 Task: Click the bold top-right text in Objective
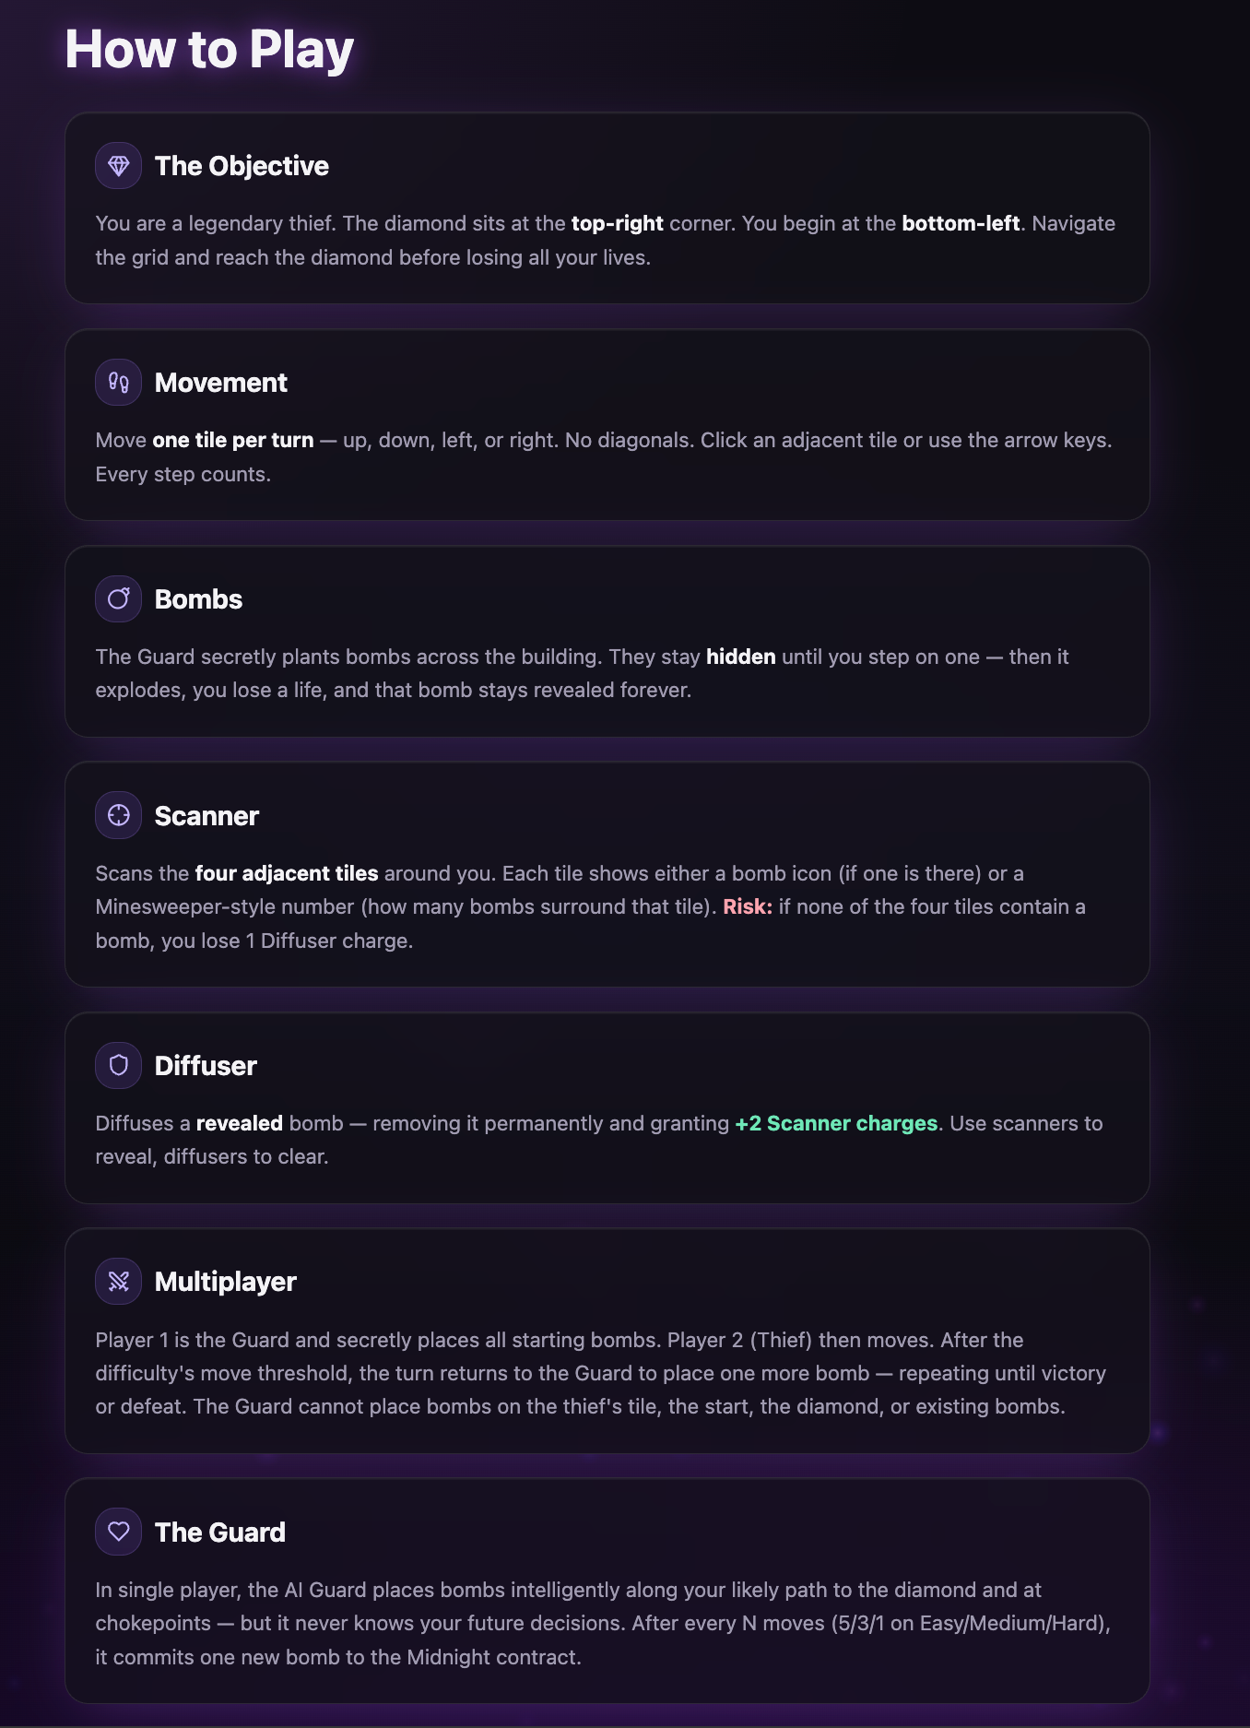point(618,224)
